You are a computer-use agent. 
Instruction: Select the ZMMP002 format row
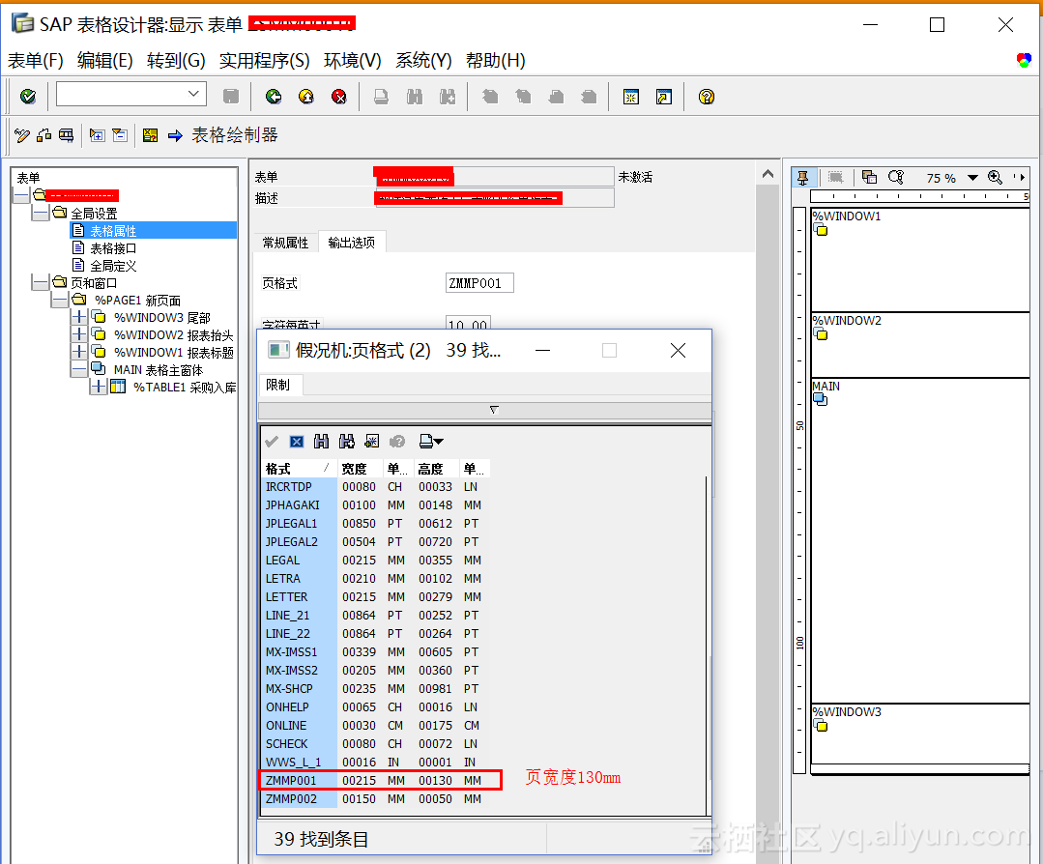pyautogui.click(x=374, y=799)
